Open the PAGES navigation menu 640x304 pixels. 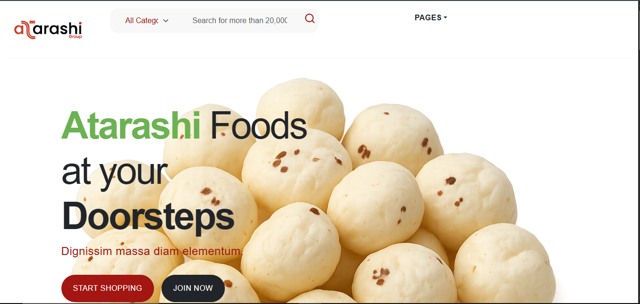pos(431,17)
